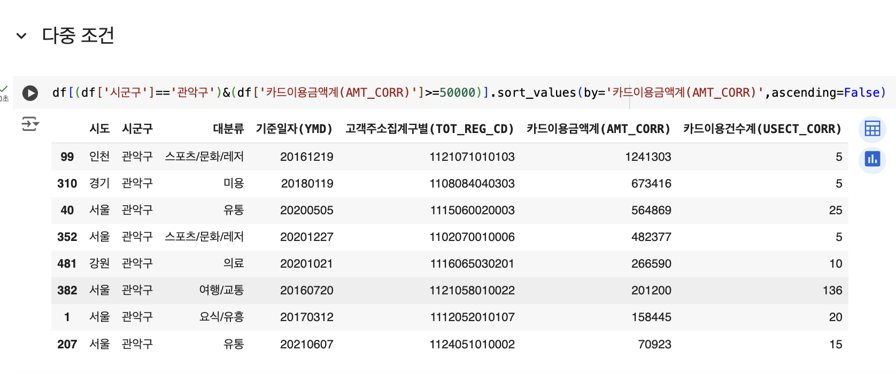Click region code 1116065030201
Image resolution: width=896 pixels, height=374 pixels.
point(472,263)
